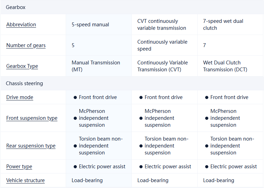Click the gear count value 7
The image size is (264, 188).
[204, 45]
